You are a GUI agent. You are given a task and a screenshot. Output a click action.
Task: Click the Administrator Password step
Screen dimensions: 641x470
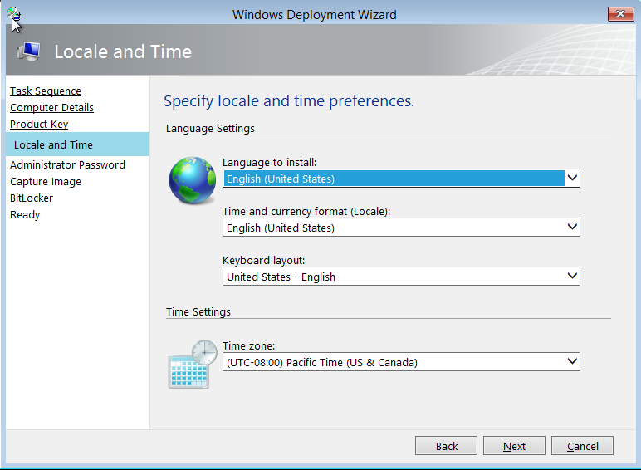point(67,164)
